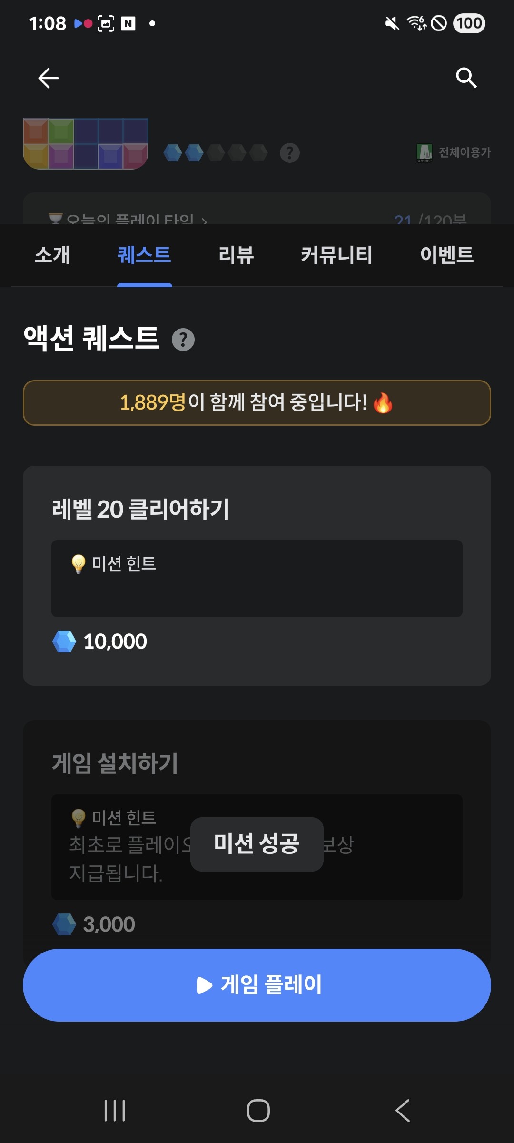The width and height of the screenshot is (514, 1143).
Task: Tap the back arrow at top left
Action: (48, 78)
